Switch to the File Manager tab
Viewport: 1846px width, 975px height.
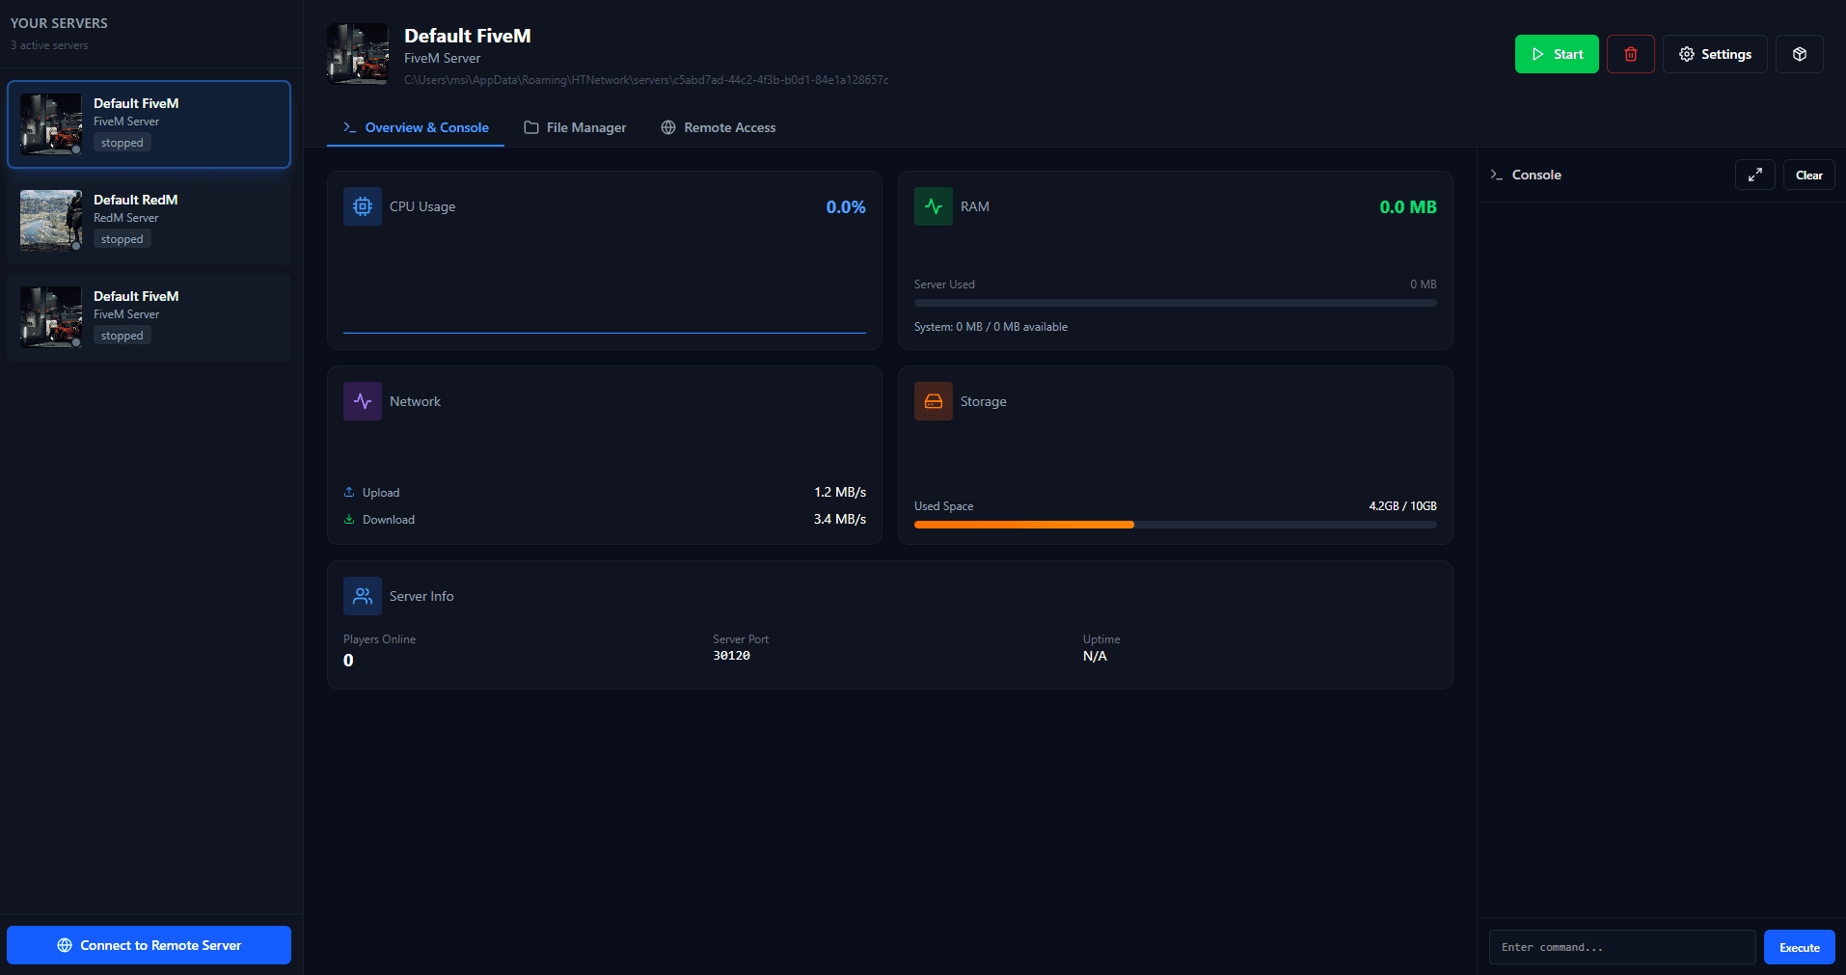(x=575, y=126)
